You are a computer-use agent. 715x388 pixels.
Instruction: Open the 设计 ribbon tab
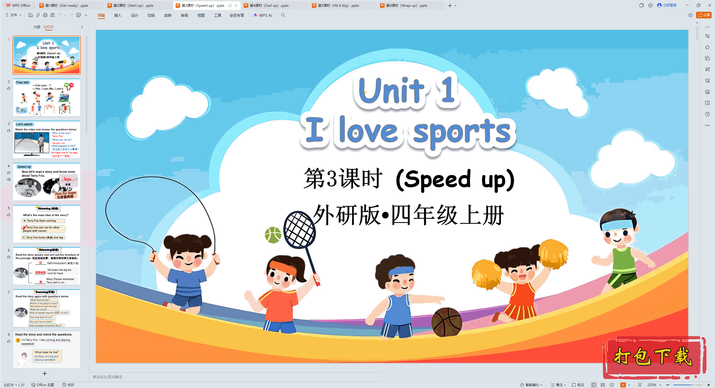click(x=135, y=15)
